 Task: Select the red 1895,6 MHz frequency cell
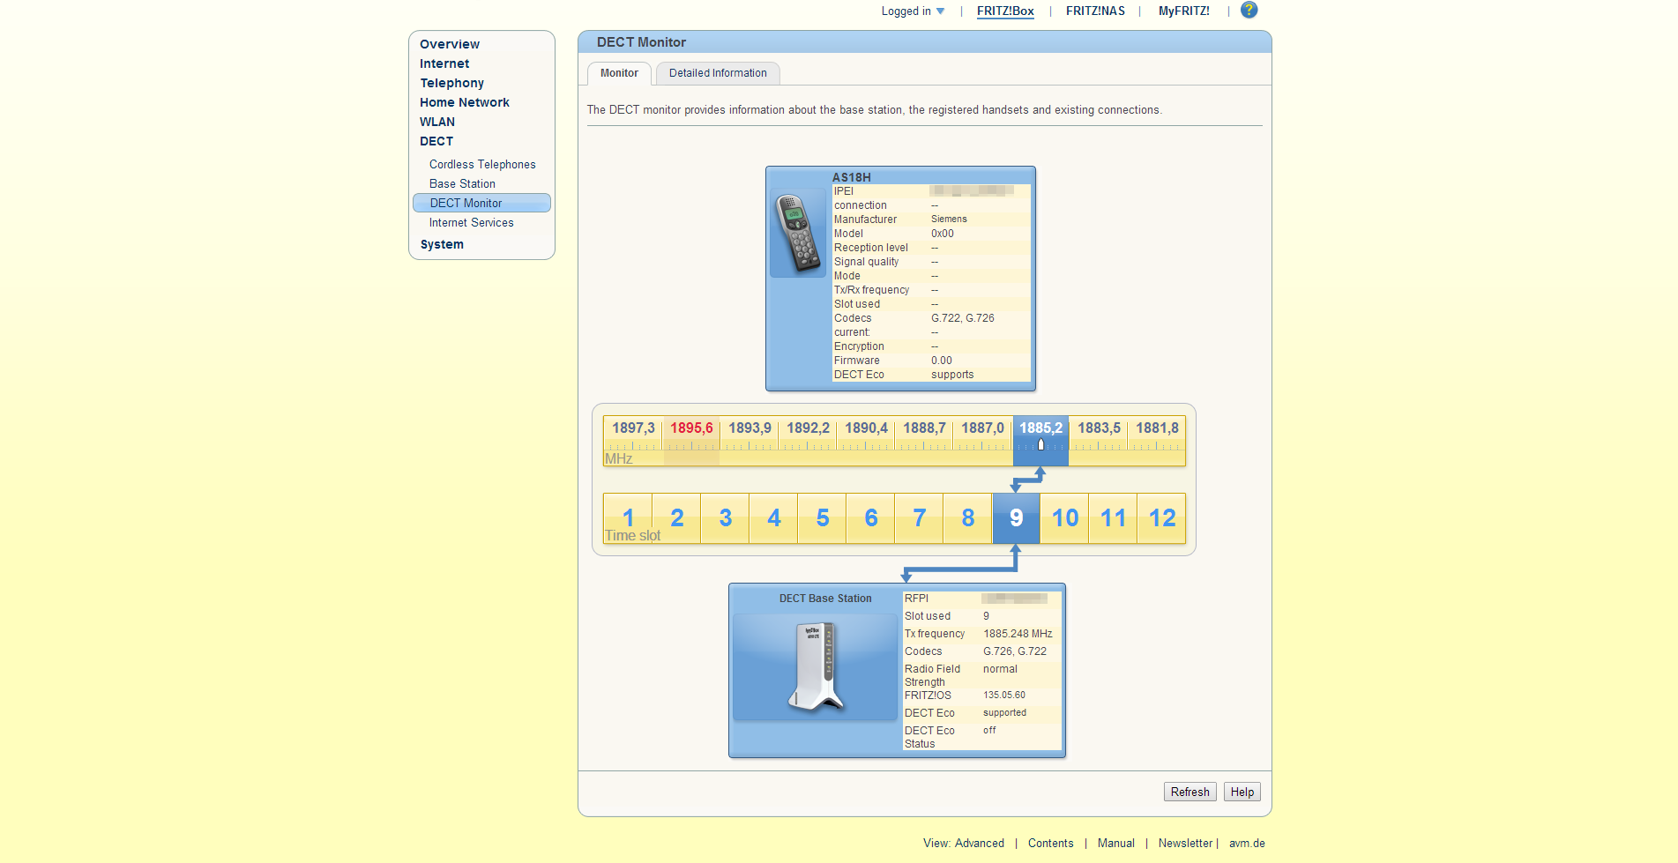pos(691,440)
